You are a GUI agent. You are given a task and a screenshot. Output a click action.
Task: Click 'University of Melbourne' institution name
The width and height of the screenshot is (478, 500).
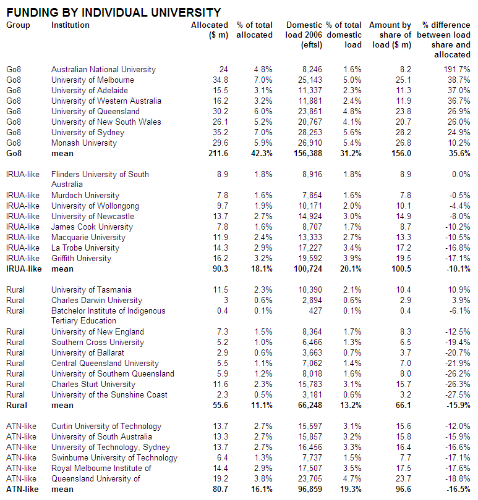click(x=93, y=80)
